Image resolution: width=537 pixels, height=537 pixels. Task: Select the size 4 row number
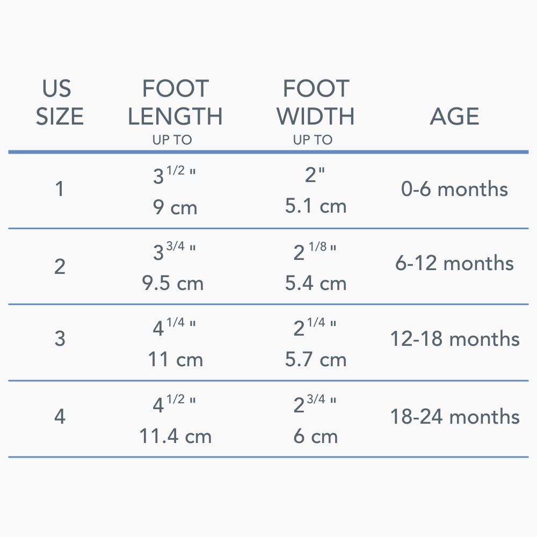(x=60, y=417)
